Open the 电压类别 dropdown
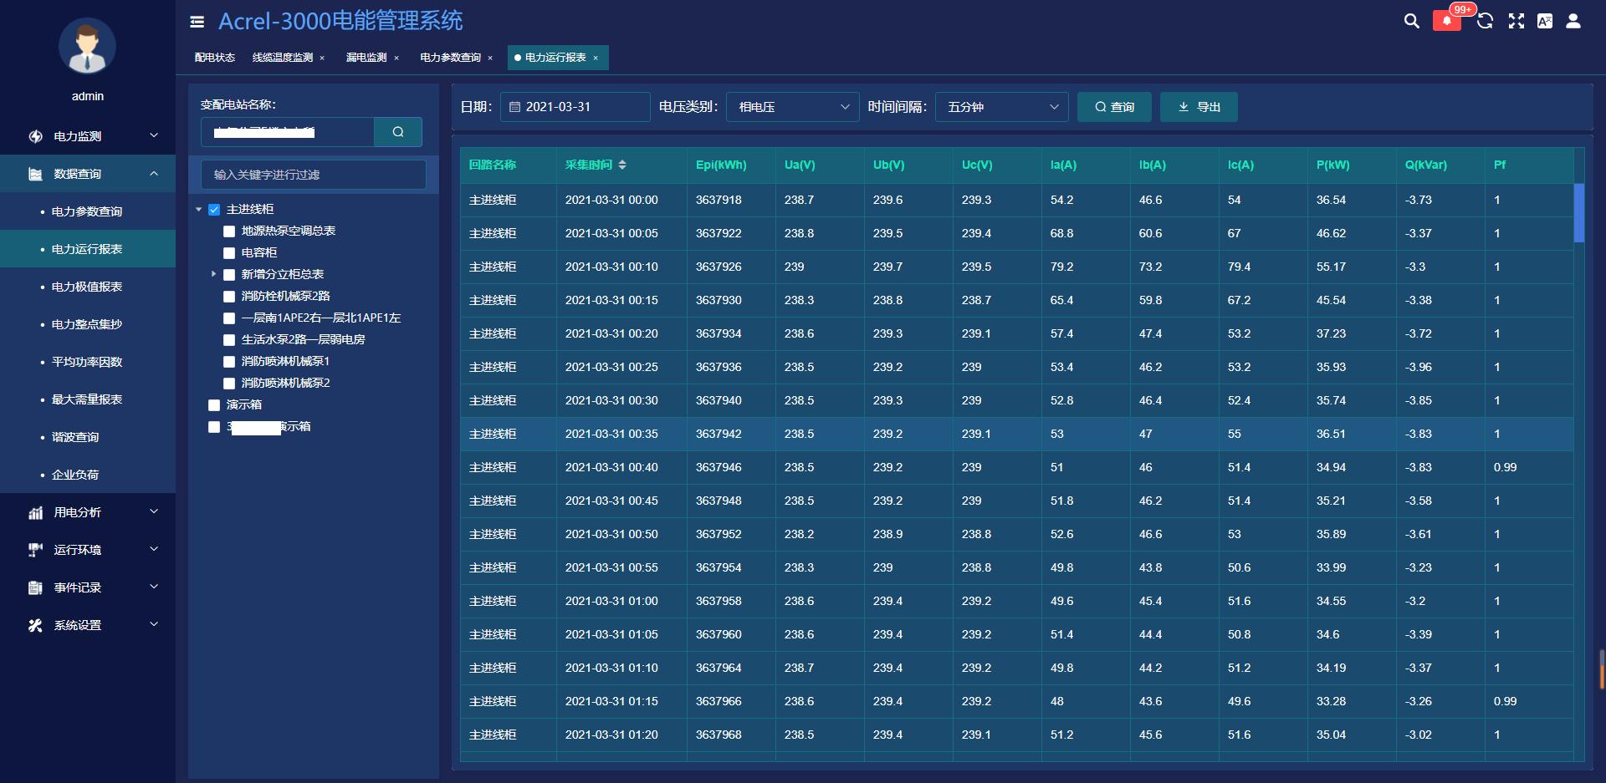 pos(792,107)
